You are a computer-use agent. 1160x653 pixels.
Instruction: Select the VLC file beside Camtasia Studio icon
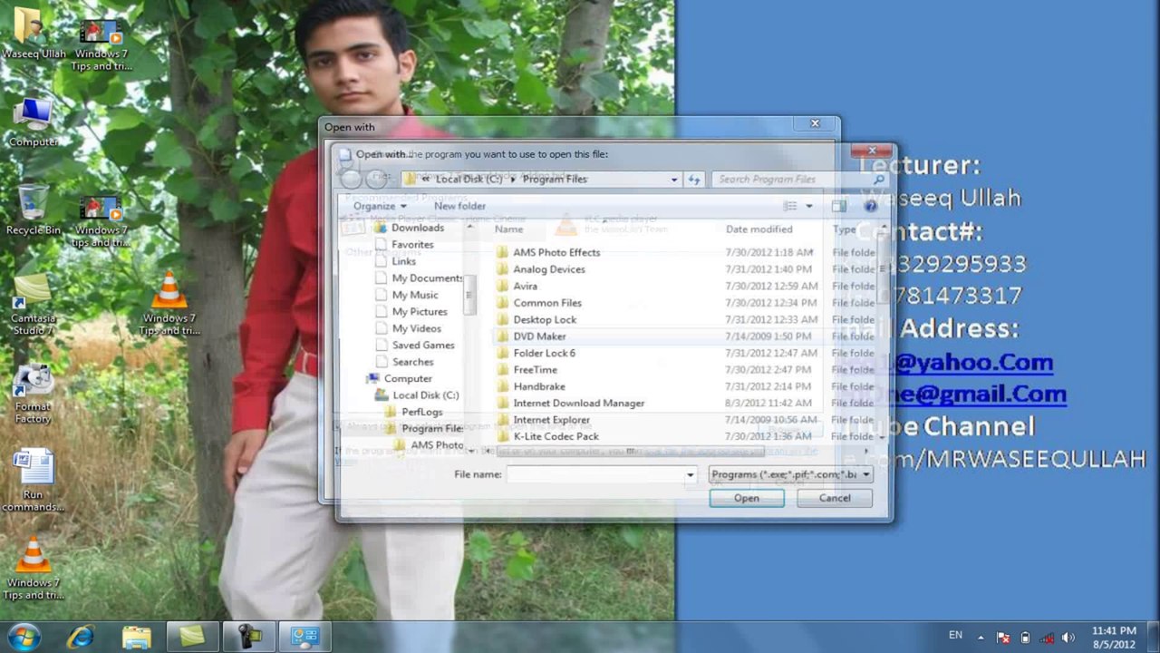click(169, 304)
